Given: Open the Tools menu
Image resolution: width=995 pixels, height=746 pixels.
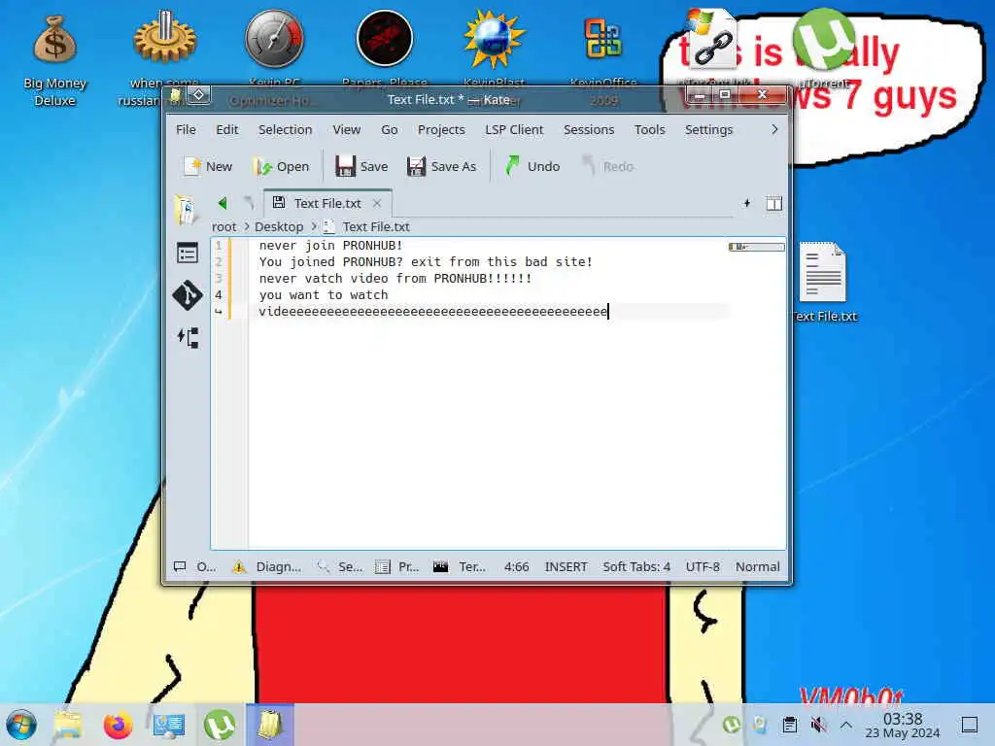Looking at the screenshot, I should pos(650,129).
